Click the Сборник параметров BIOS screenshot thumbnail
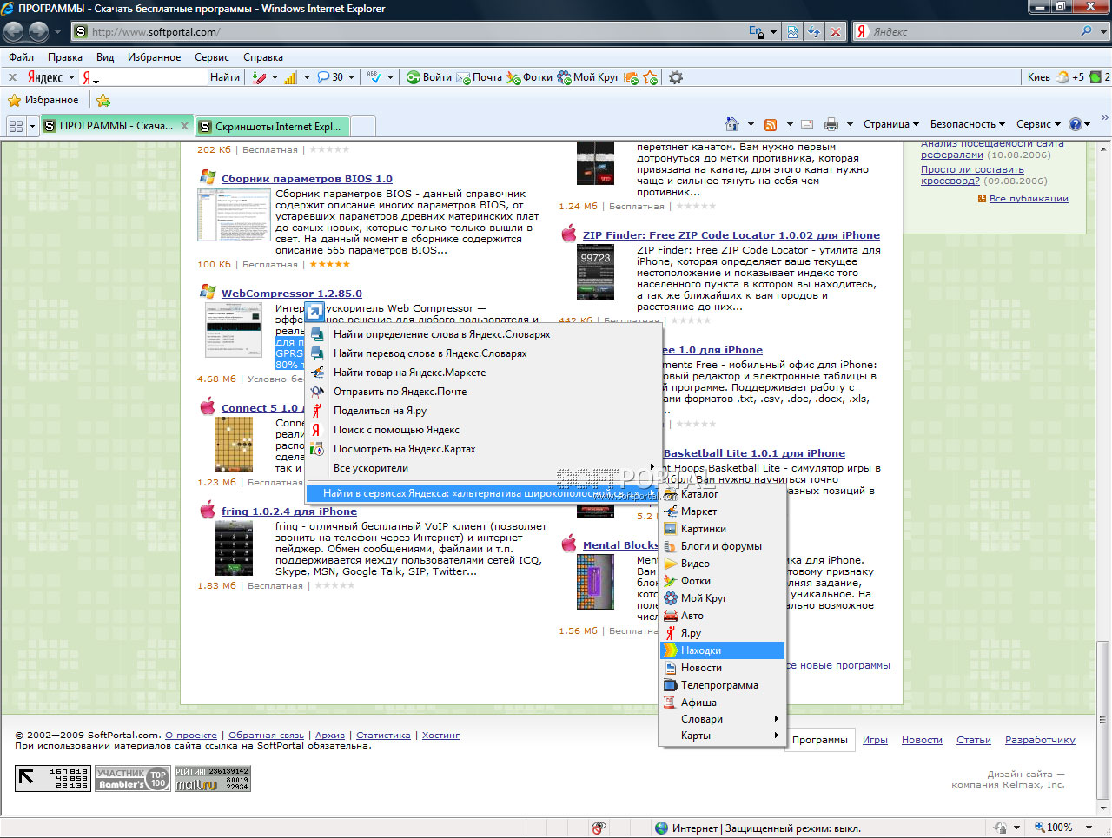This screenshot has height=838, width=1112. click(234, 214)
